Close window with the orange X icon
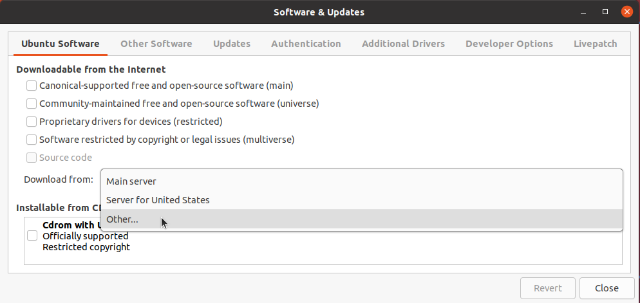The image size is (640, 303). tap(627, 12)
